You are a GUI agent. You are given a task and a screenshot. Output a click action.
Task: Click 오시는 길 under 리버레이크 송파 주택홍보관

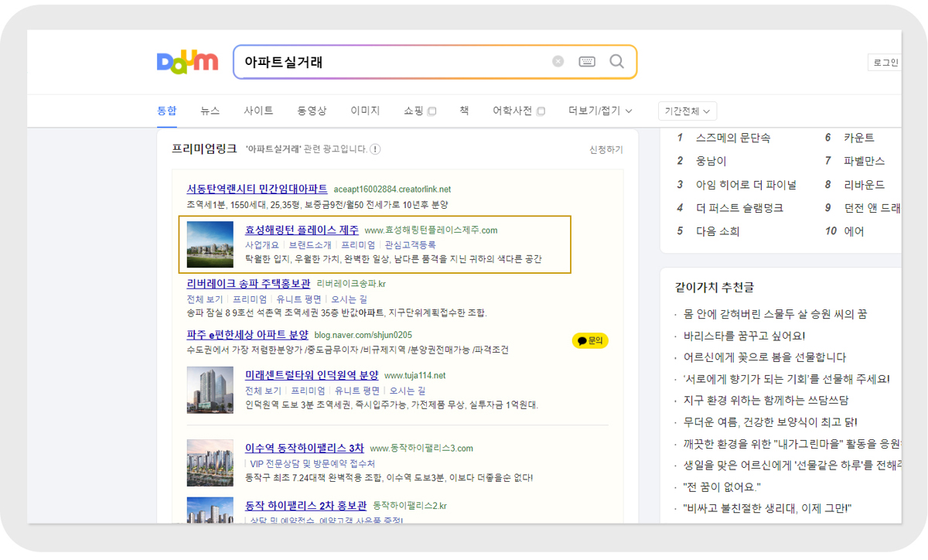(349, 299)
